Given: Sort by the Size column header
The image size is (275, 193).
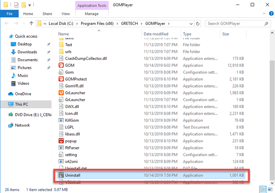Looking at the screenshot, I should [x=225, y=34].
